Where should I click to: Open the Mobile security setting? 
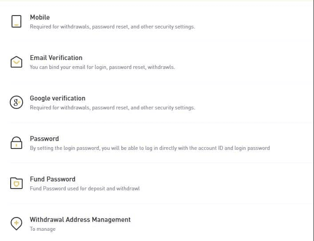click(40, 17)
